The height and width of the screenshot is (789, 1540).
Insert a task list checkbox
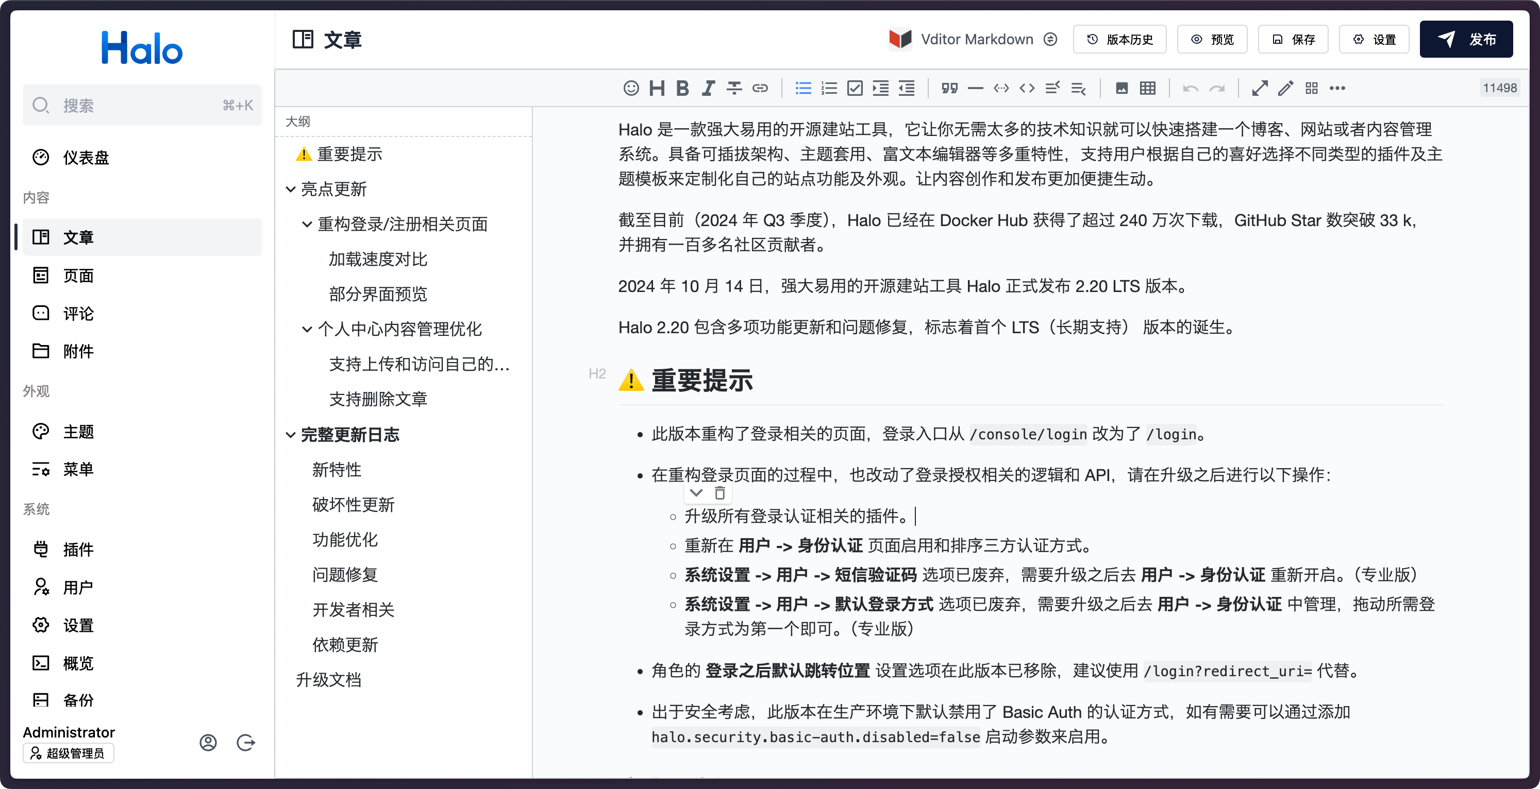(855, 89)
